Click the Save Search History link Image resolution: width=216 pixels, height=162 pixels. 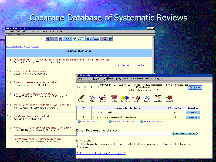(x=123, y=122)
